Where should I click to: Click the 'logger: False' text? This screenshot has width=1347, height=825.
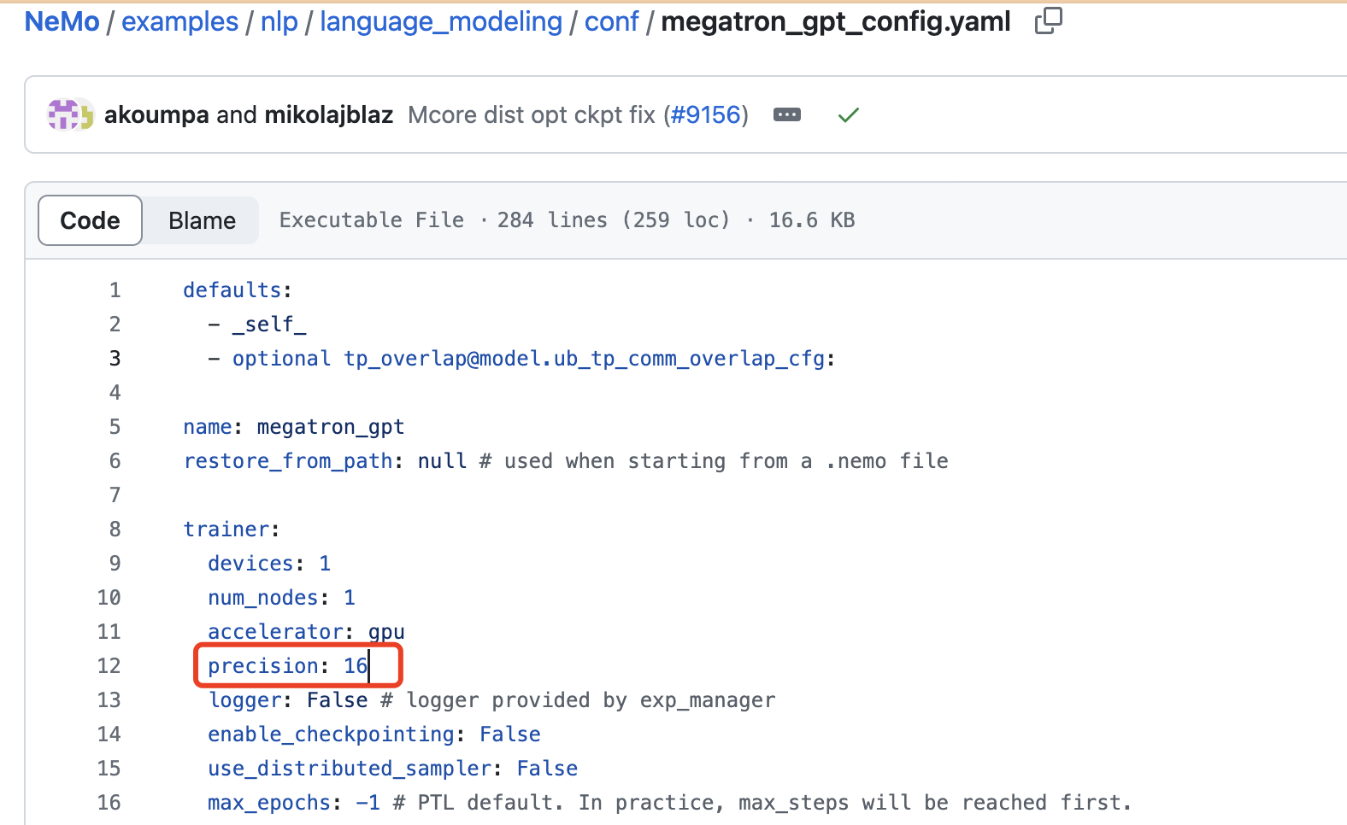[288, 700]
